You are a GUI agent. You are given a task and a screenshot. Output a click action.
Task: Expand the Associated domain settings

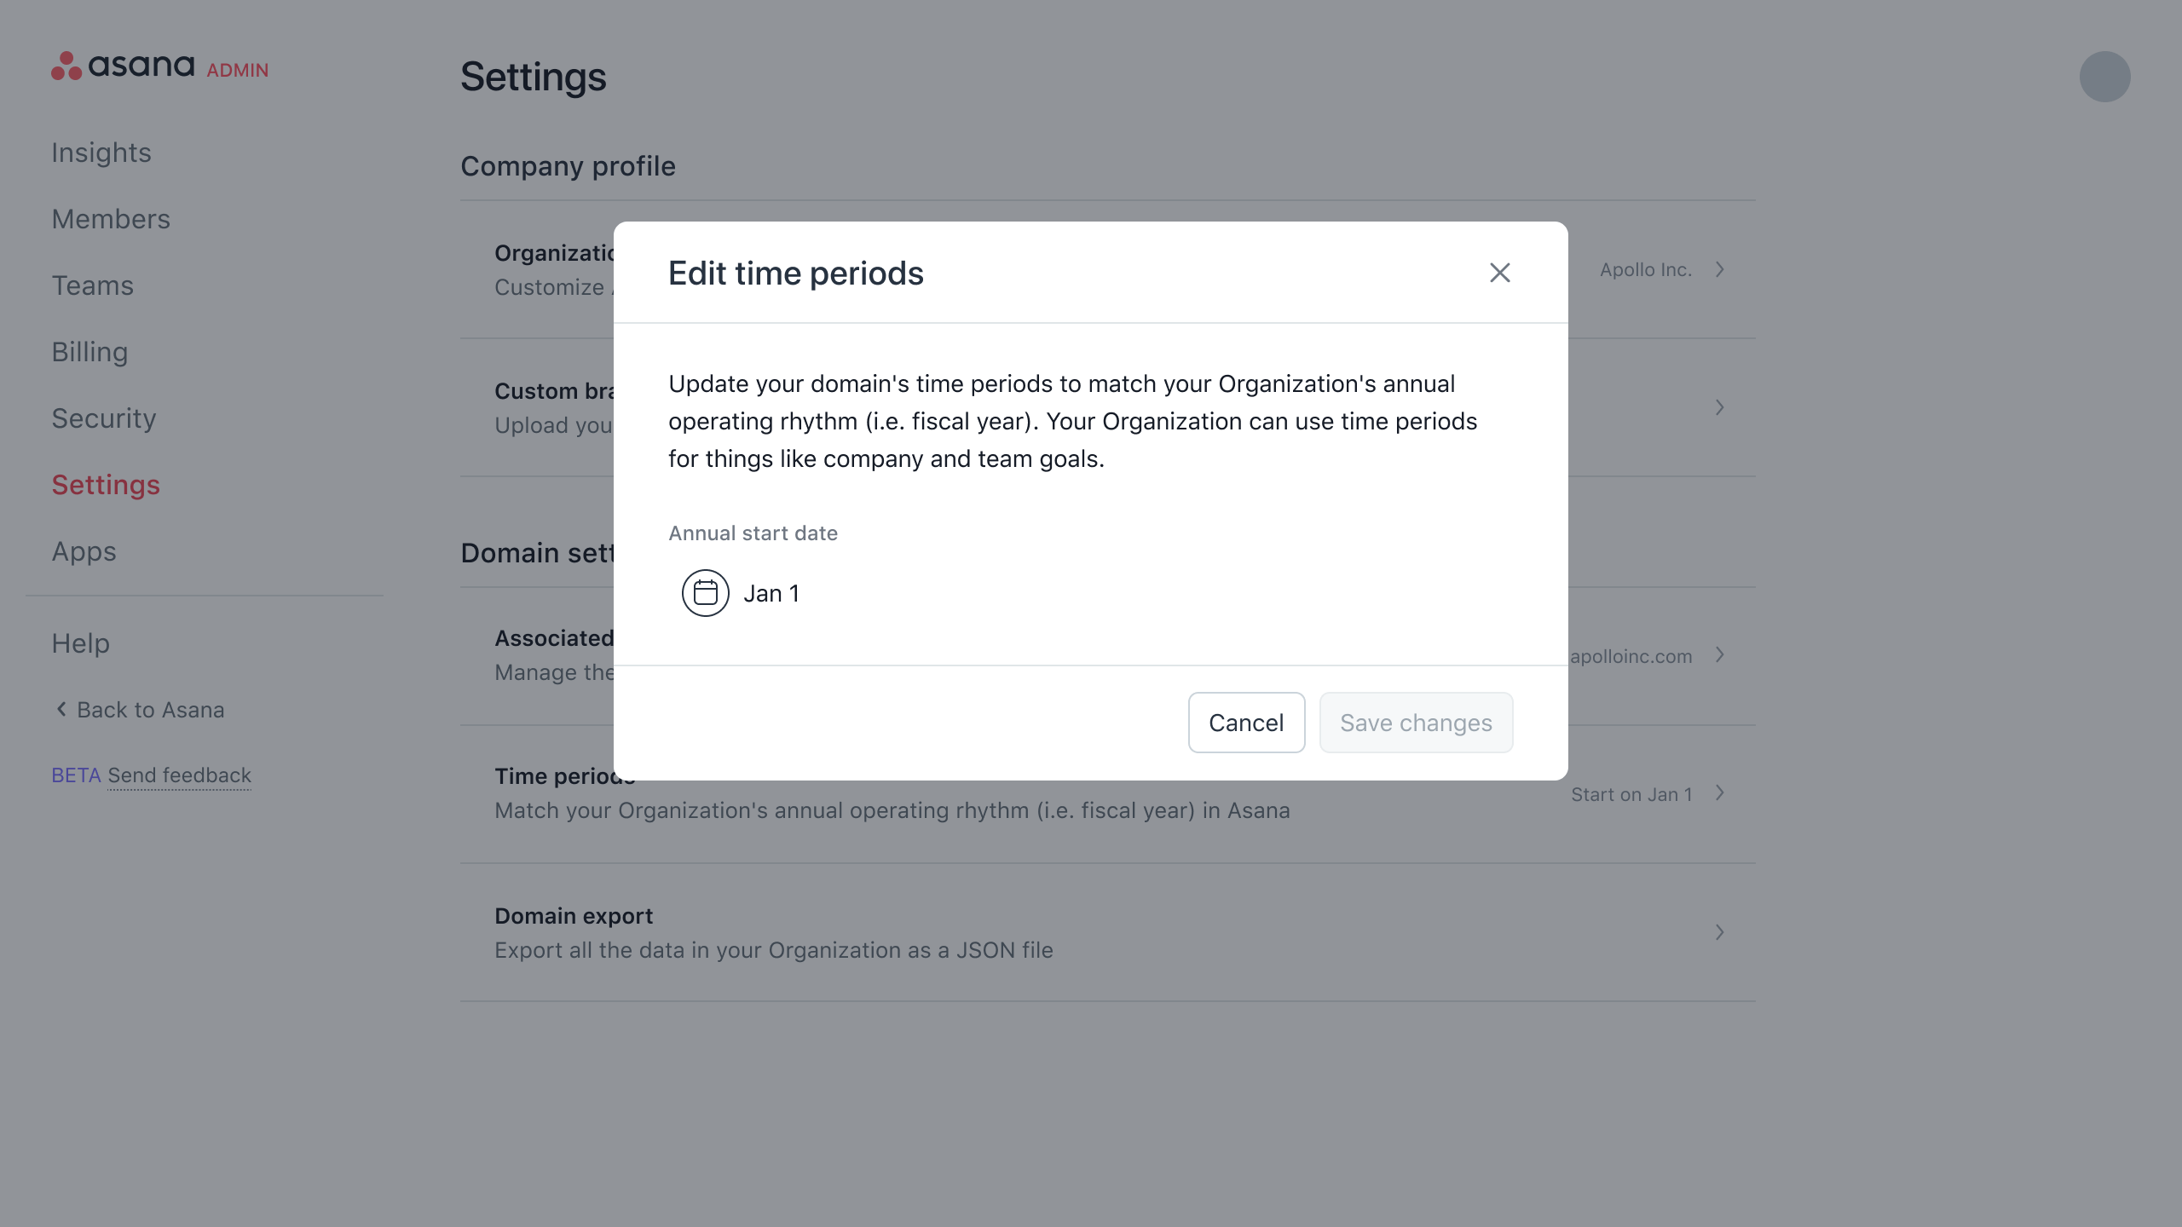coord(1719,654)
